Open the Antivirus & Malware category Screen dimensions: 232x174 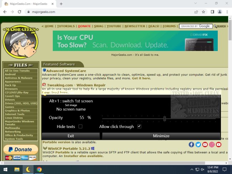19,78
